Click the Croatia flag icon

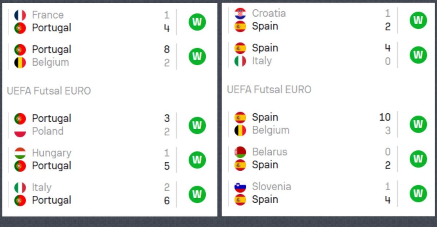pyautogui.click(x=240, y=13)
